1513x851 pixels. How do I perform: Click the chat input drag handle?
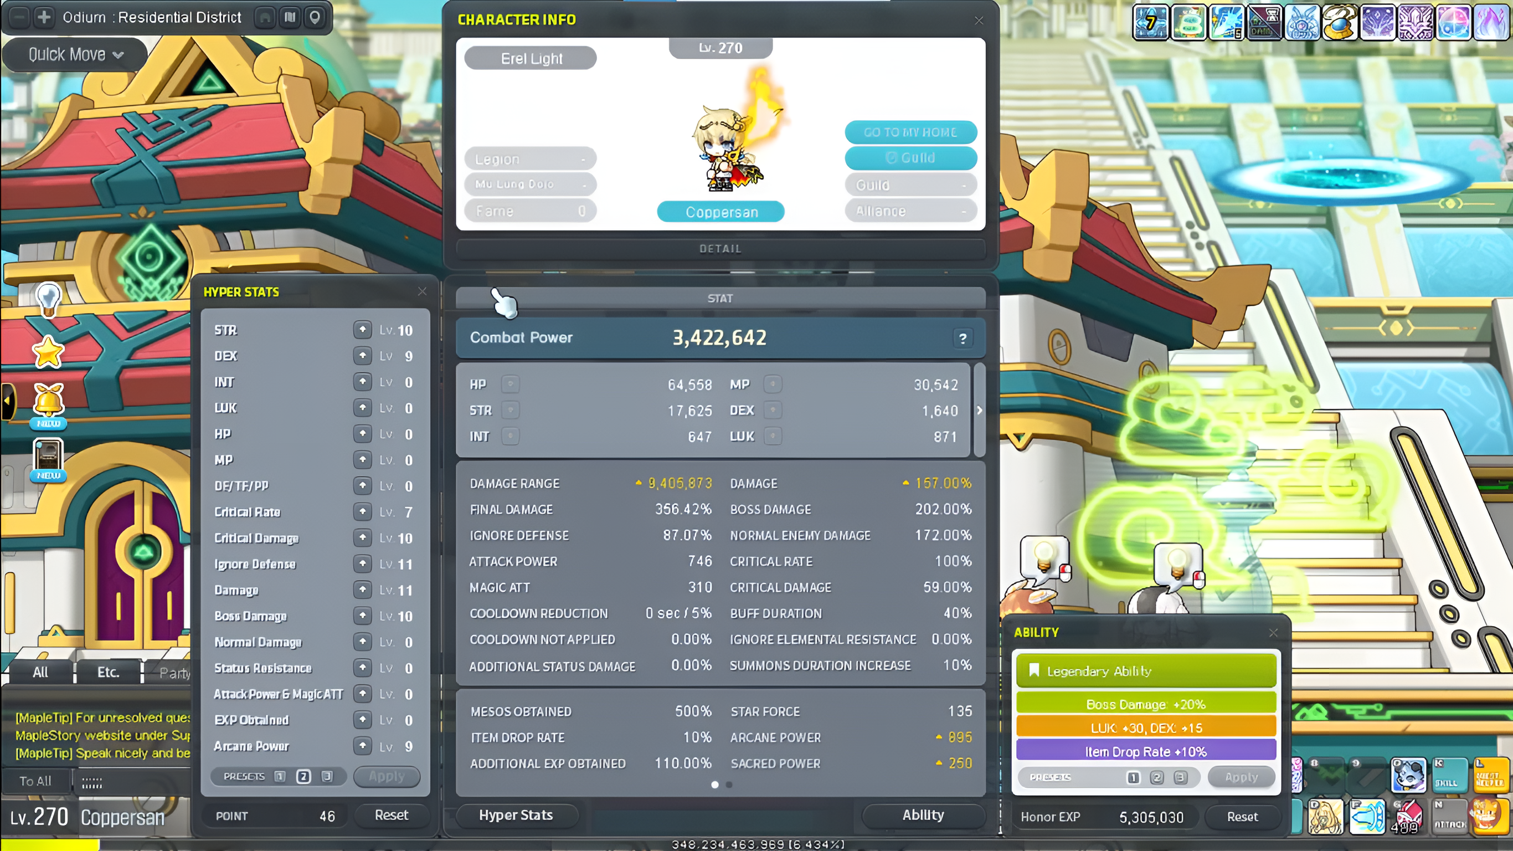(91, 783)
